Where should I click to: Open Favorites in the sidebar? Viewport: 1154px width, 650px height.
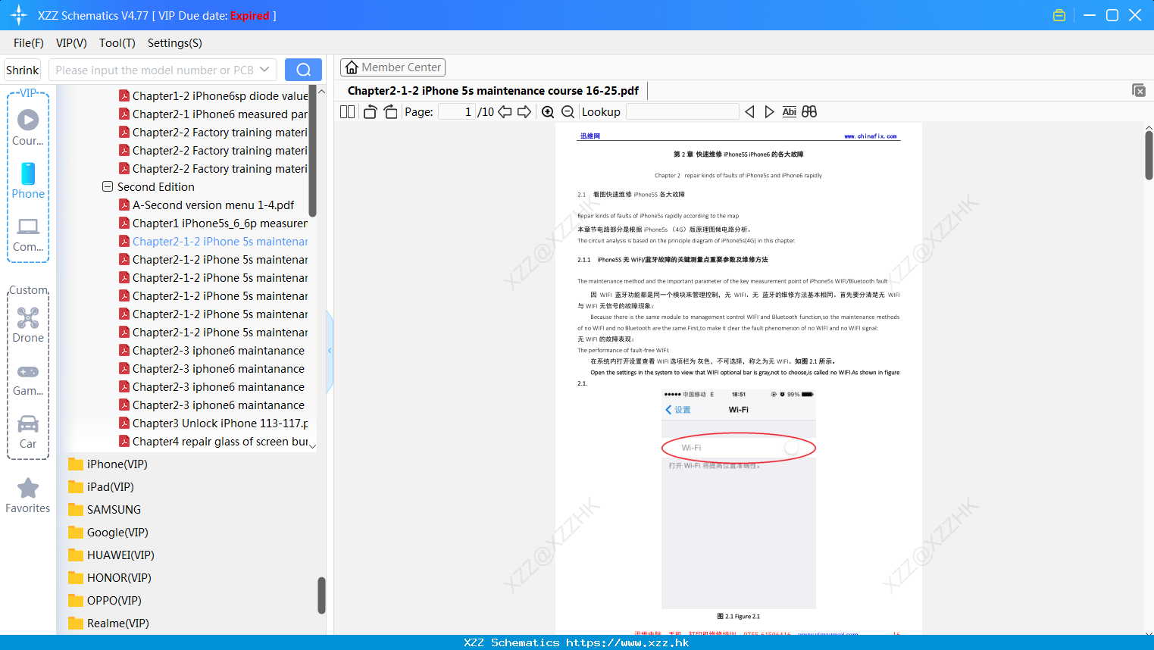tap(28, 495)
